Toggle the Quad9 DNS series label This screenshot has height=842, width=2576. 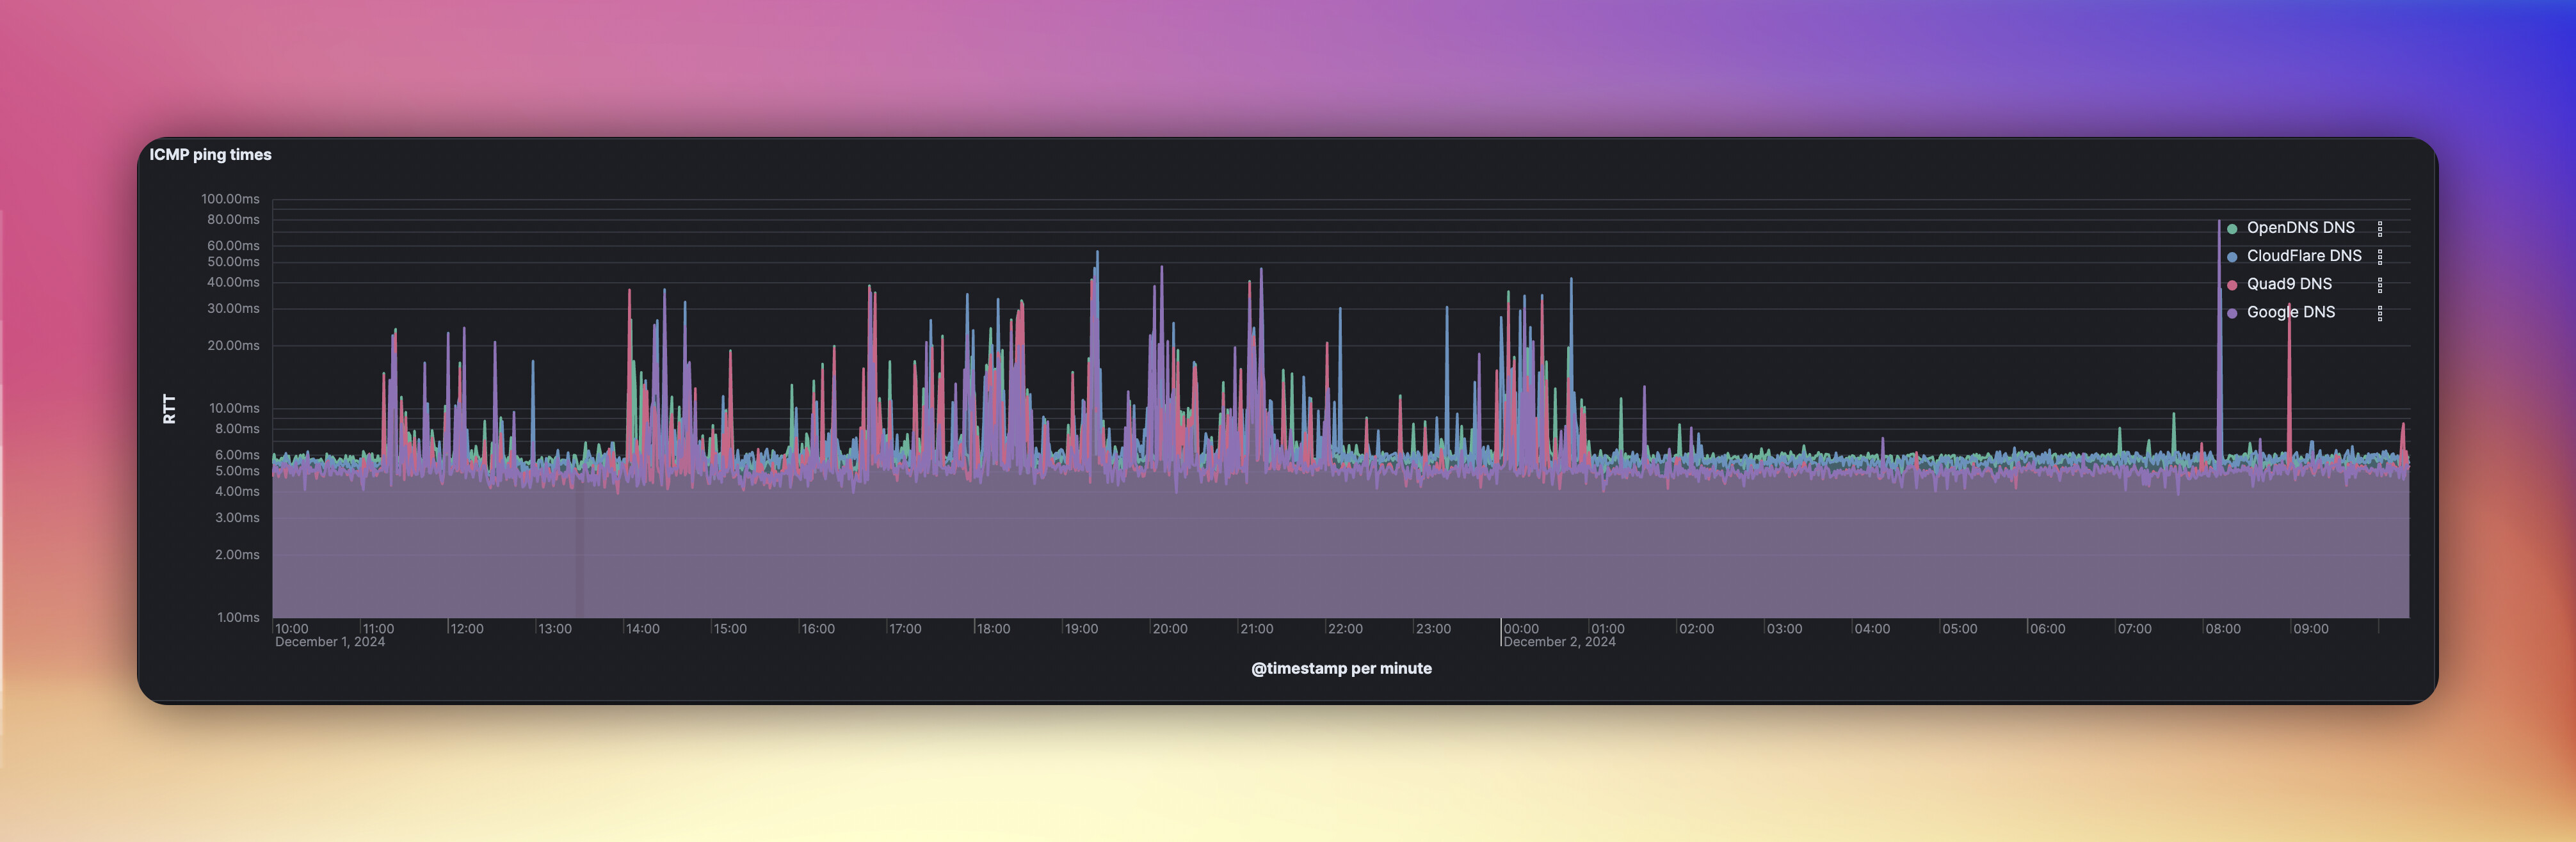[x=2289, y=284]
